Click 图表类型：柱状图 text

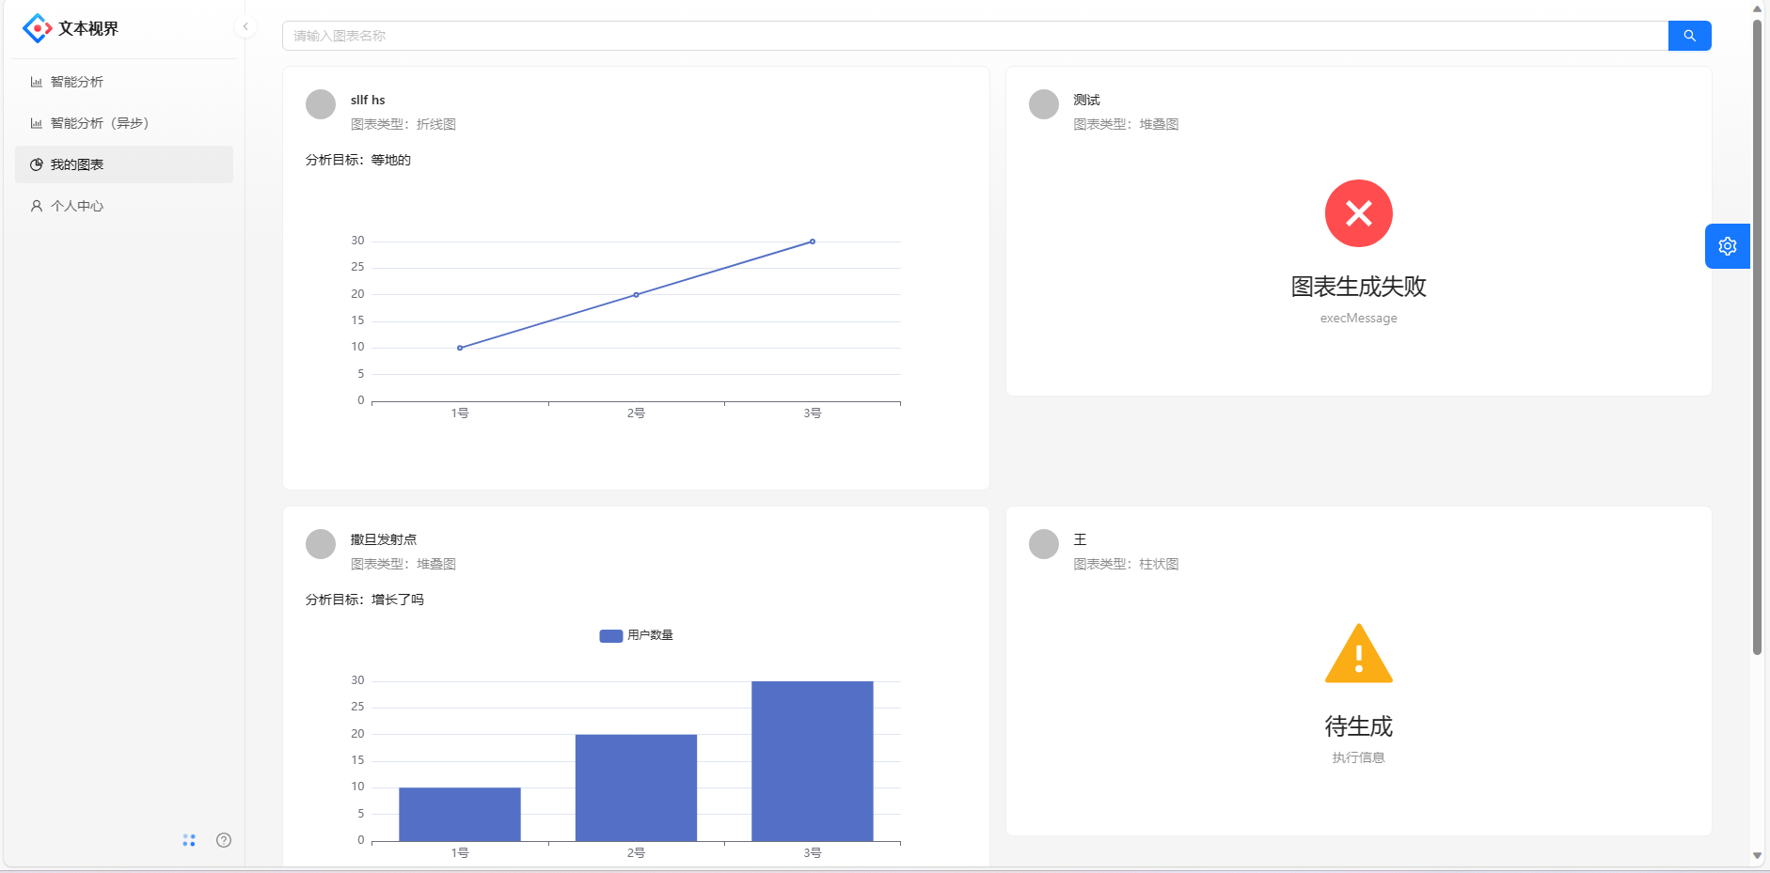1126,564
